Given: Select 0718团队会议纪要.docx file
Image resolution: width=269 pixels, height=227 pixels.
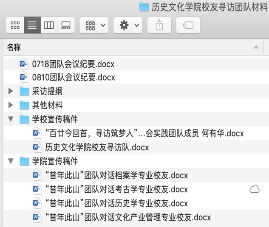Looking at the screenshot, I should click(x=73, y=64).
